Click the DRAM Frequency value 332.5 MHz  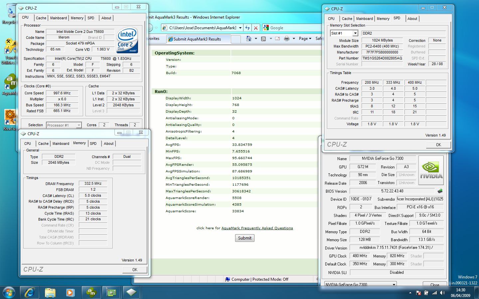point(93,184)
